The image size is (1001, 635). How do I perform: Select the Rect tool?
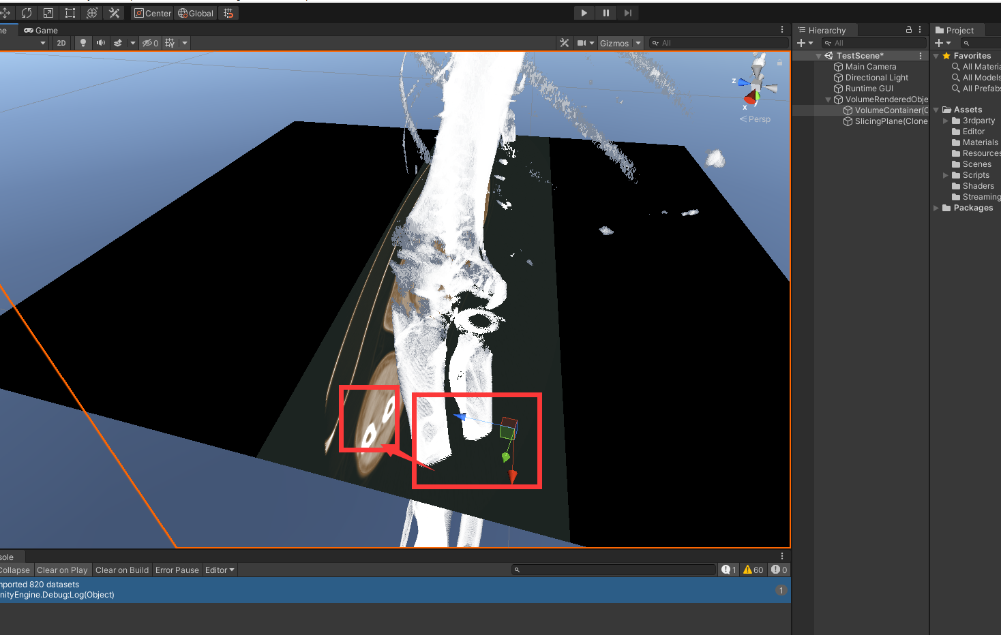70,12
